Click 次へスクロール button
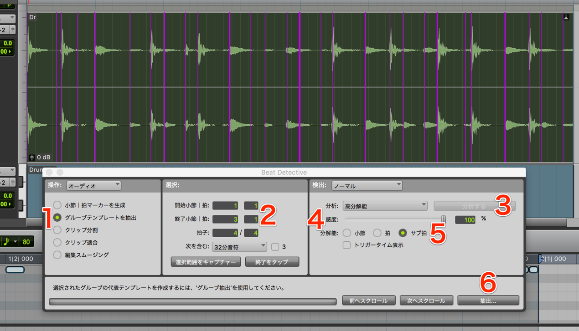 pyautogui.click(x=426, y=300)
